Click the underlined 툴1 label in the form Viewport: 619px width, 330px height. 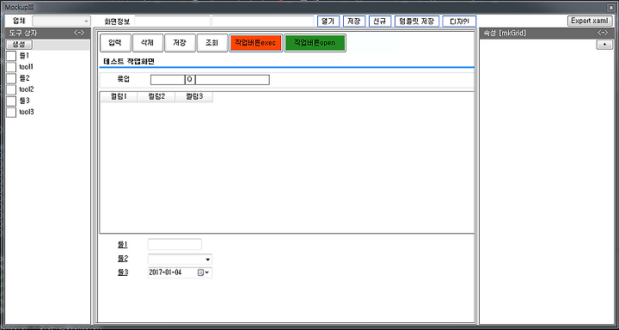[x=123, y=244]
